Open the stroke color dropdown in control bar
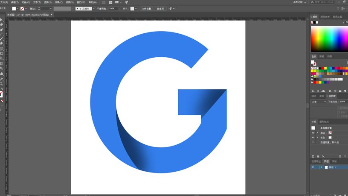Image resolution: width=348 pixels, height=196 pixels. pyautogui.click(x=26, y=9)
